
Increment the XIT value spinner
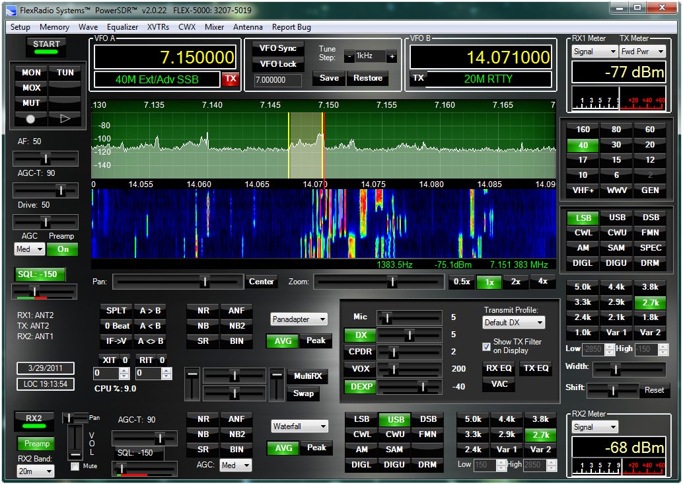124,371
